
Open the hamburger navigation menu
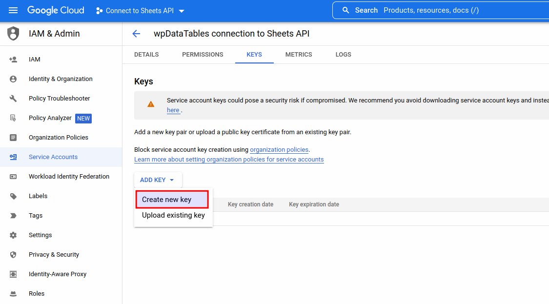click(13, 11)
